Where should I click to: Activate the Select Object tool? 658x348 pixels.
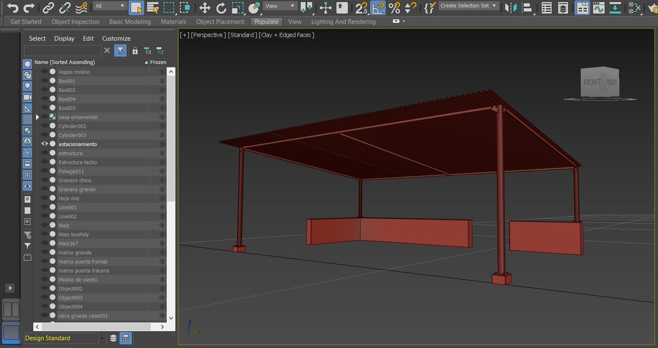[137, 8]
